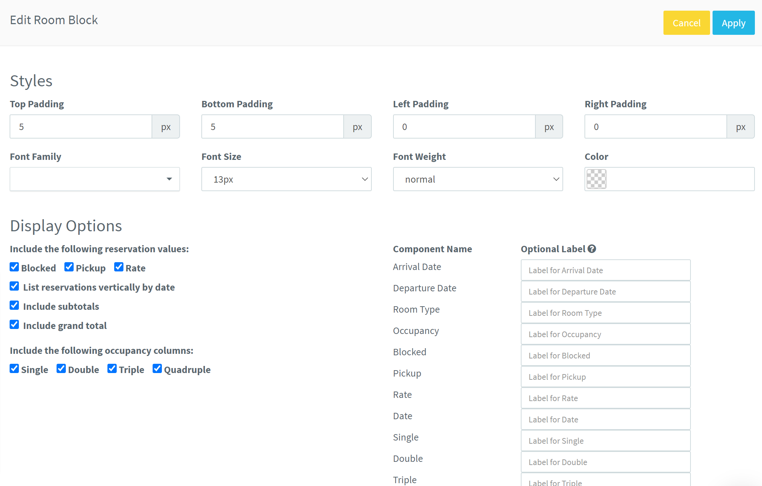Click the Component Name column header
The image size is (762, 486).
pos(432,249)
